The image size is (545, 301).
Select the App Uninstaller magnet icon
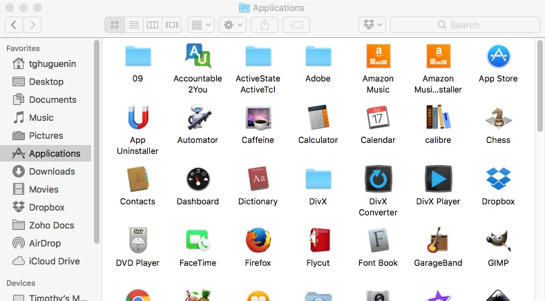(138, 117)
